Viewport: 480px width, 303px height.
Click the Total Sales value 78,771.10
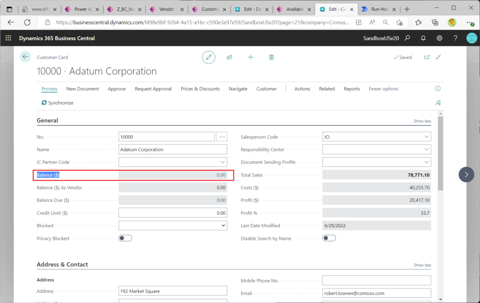[419, 175]
